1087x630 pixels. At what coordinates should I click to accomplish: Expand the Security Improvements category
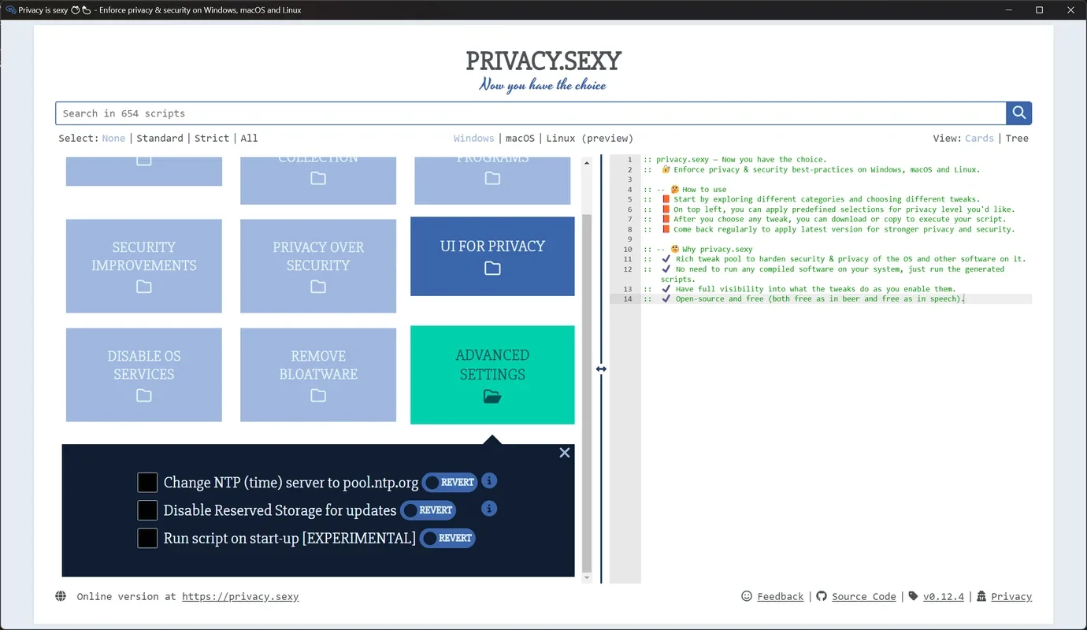[x=144, y=265]
